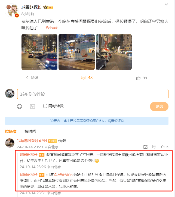Submit with the orange 评论 button
This screenshot has width=175, height=197.
(159, 107)
